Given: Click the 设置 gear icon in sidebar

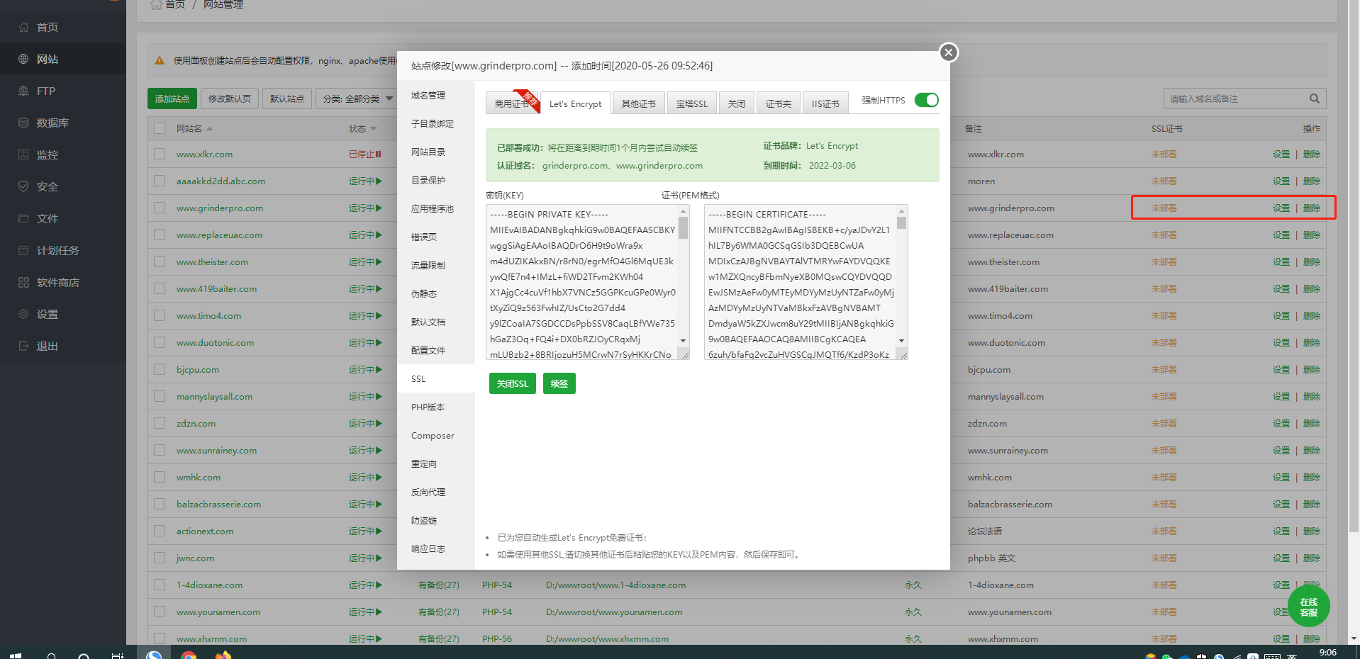Looking at the screenshot, I should click(x=23, y=314).
